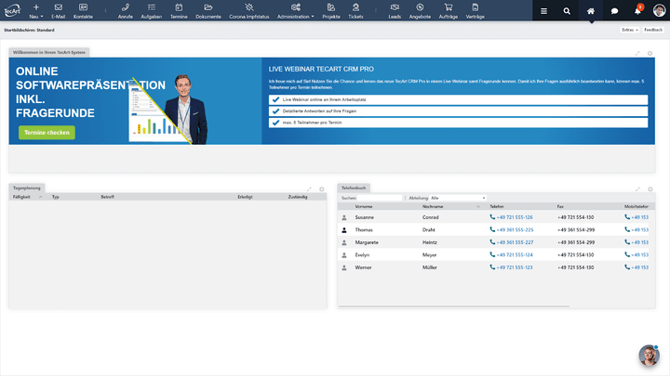670x376 pixels.
Task: Go to the home start screen
Action: pos(591,11)
